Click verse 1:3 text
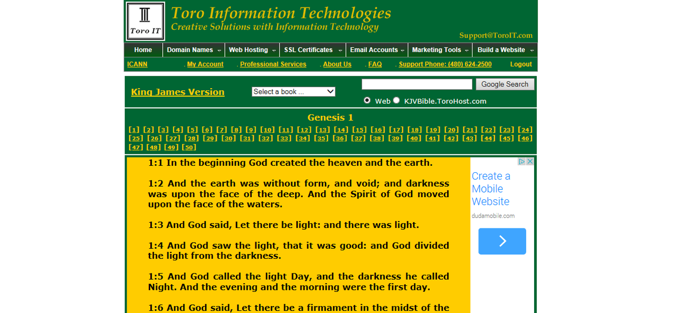 point(283,225)
